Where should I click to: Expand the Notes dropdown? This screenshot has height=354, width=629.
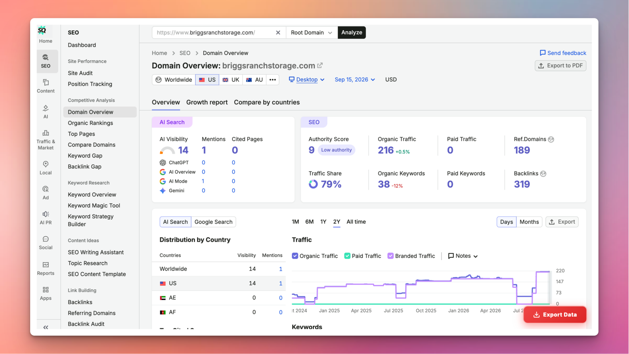pos(463,256)
